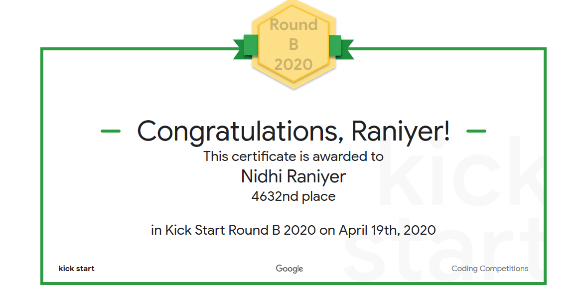The height and width of the screenshot is (298, 585).
Task: Click the green dash left of Congratulations
Action: 111,131
